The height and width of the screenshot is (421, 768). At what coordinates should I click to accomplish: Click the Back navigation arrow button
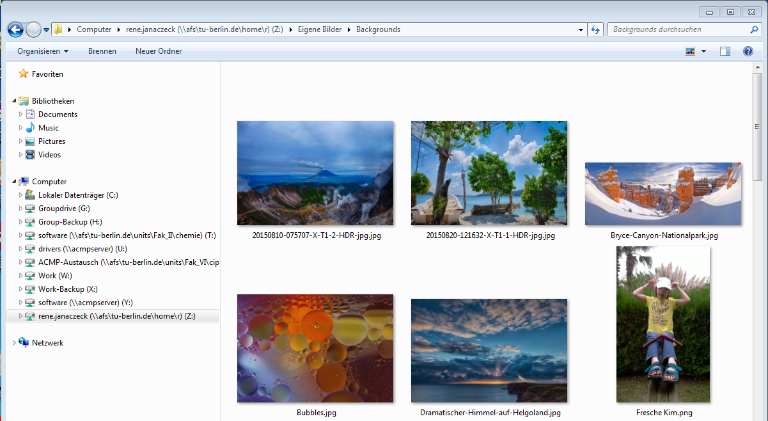pyautogui.click(x=15, y=29)
